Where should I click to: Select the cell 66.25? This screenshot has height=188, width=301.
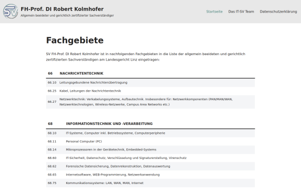point(52,91)
